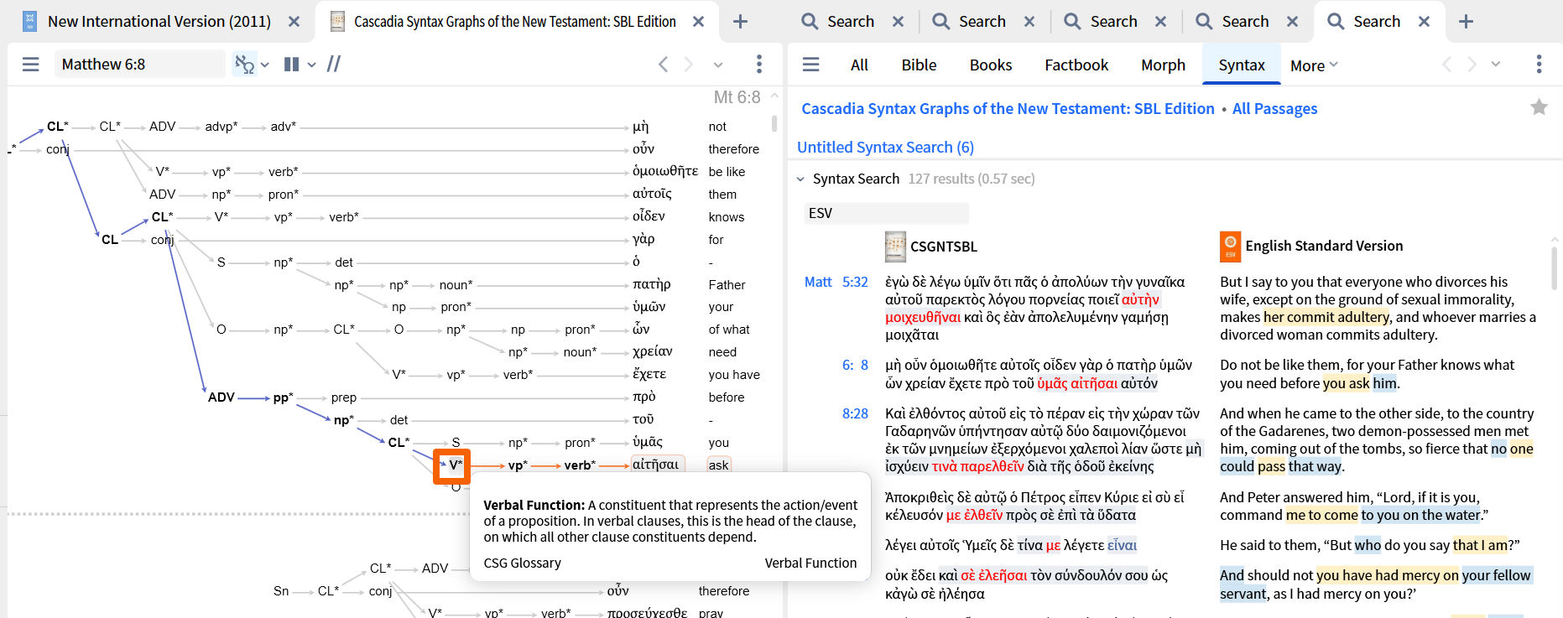
Task: Expand the visual filters dropdown arrow
Action: point(265,65)
